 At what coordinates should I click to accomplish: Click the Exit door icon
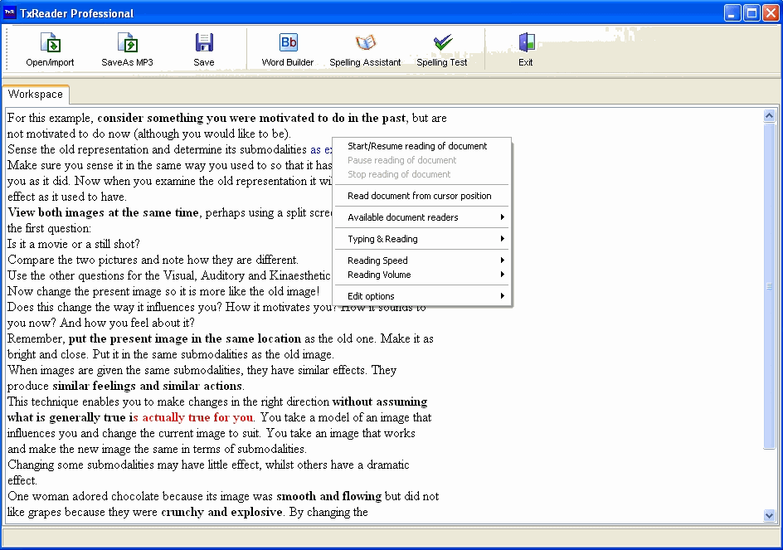tap(526, 44)
